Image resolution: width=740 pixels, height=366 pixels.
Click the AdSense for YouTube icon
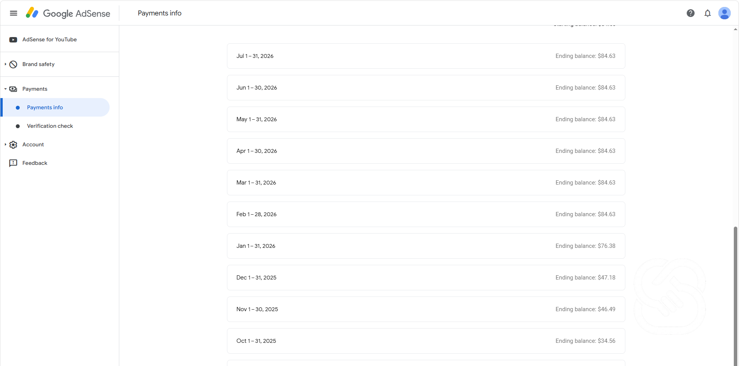pyautogui.click(x=13, y=40)
